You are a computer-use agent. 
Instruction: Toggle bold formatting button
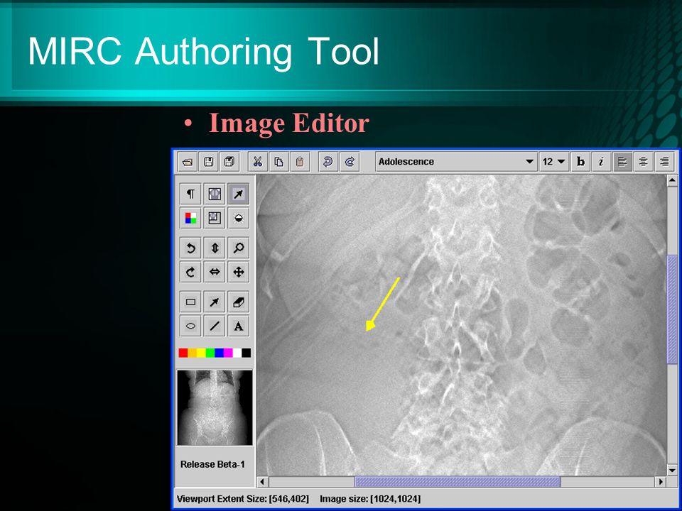coord(580,162)
